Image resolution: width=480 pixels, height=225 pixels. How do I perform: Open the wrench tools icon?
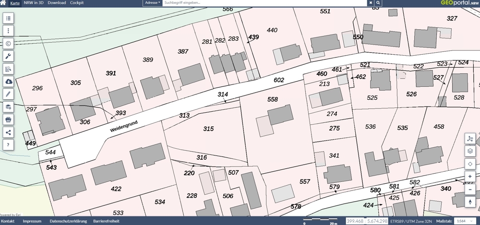click(8, 56)
